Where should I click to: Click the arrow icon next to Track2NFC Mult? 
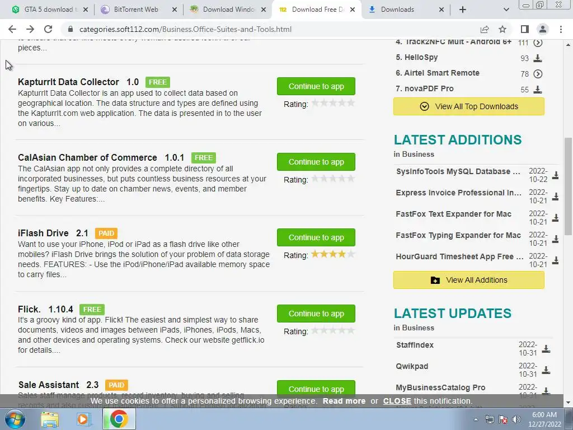pos(538,43)
